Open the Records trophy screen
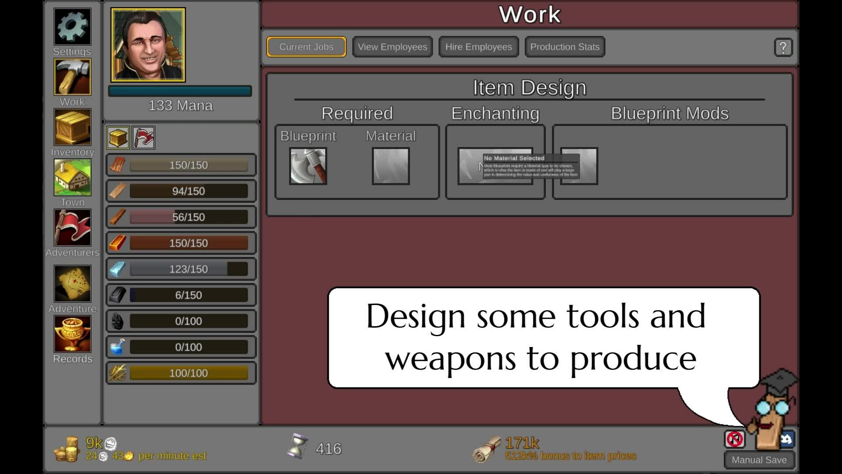This screenshot has width=842, height=474. [x=72, y=334]
